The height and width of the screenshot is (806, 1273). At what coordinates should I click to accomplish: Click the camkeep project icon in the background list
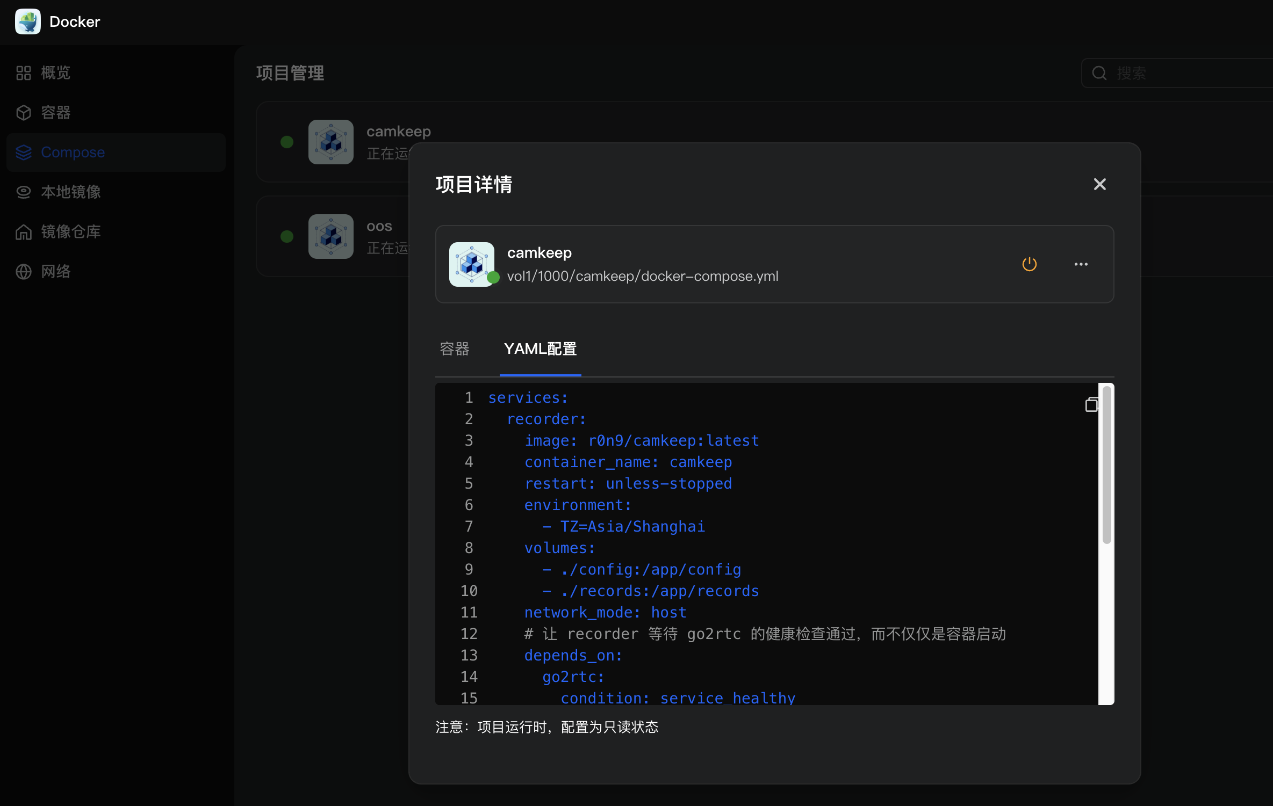[x=331, y=142]
